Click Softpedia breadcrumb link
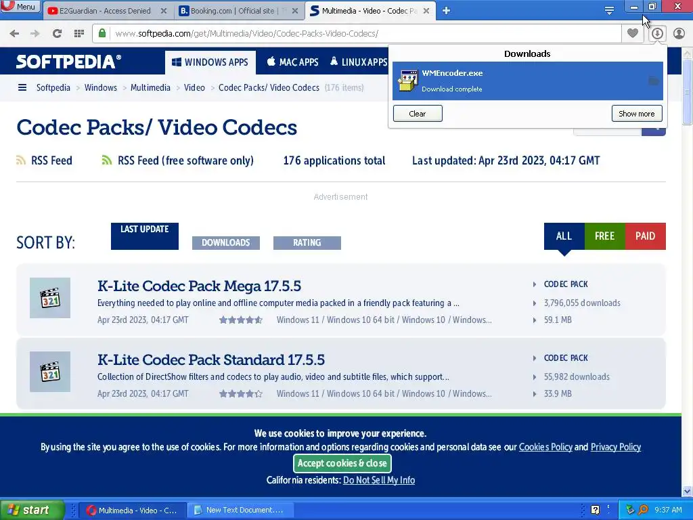693x520 pixels. (x=53, y=87)
